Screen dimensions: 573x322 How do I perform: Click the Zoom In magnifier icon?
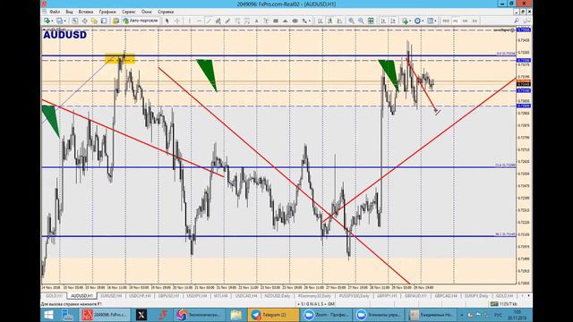pyautogui.click(x=351, y=21)
